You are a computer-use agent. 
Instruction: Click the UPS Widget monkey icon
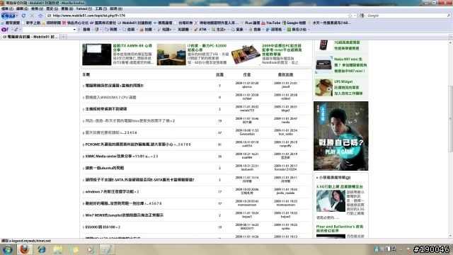323,88
